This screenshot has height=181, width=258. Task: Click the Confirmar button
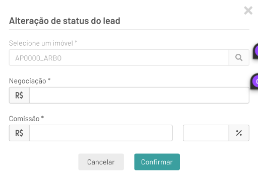pos(157,162)
